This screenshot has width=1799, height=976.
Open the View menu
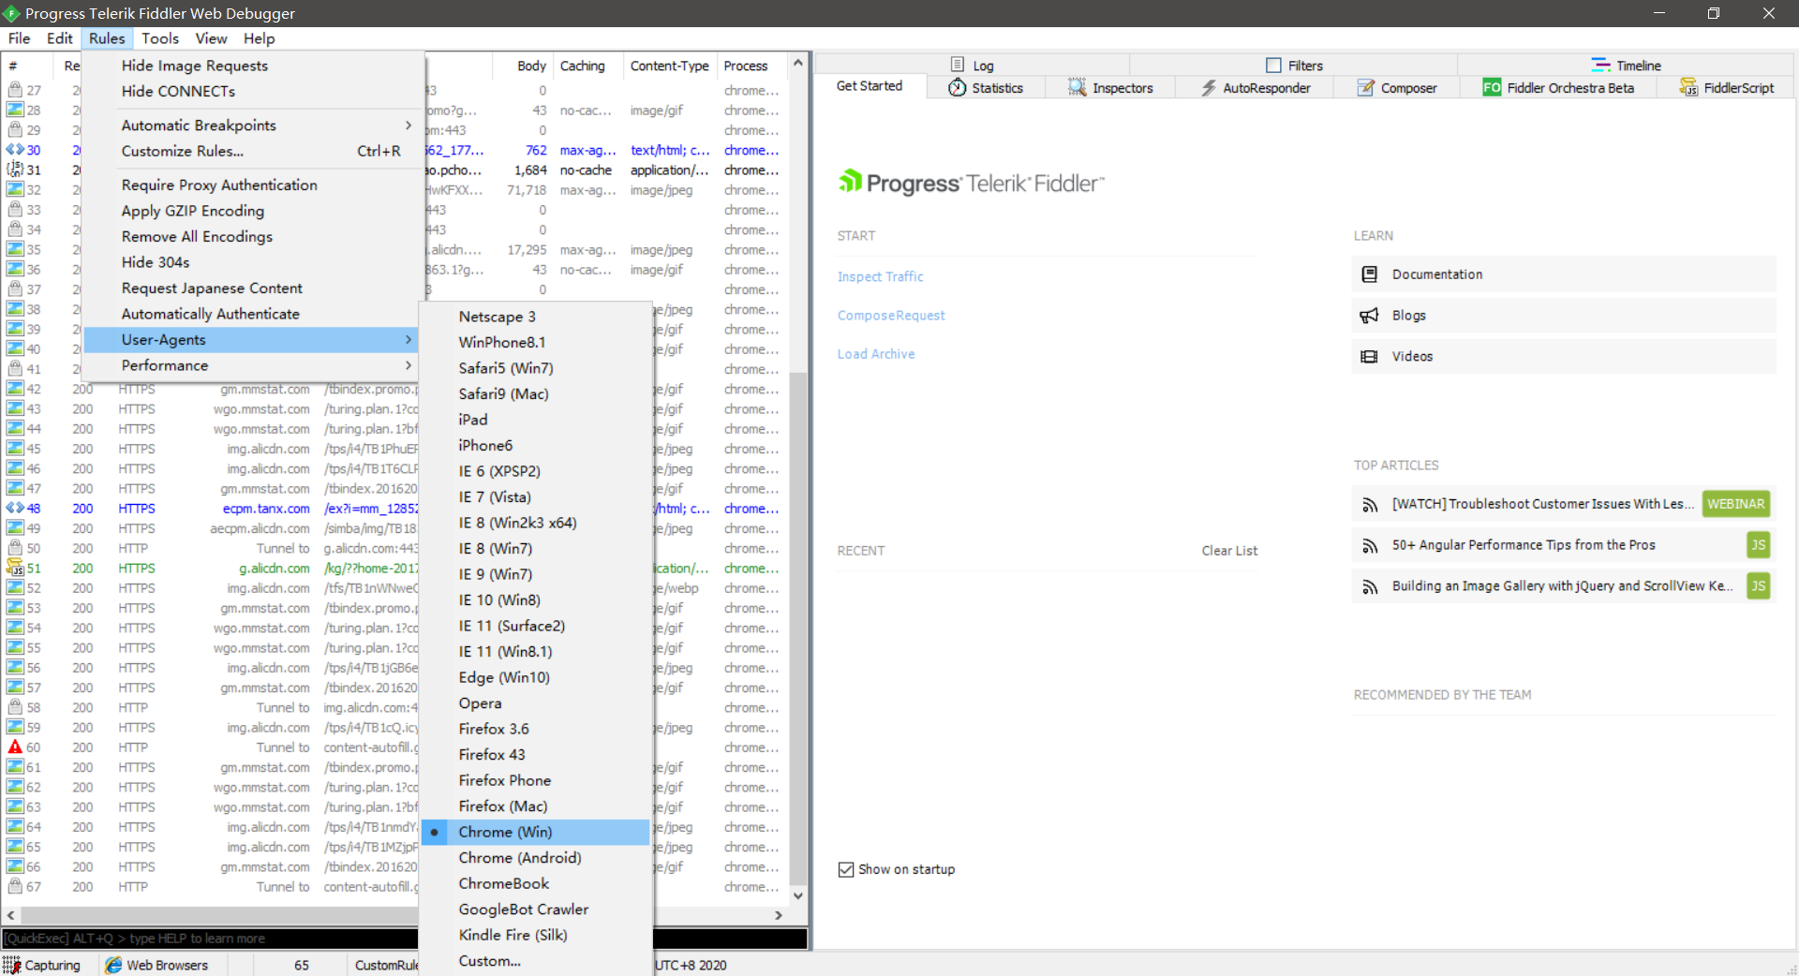pyautogui.click(x=211, y=38)
